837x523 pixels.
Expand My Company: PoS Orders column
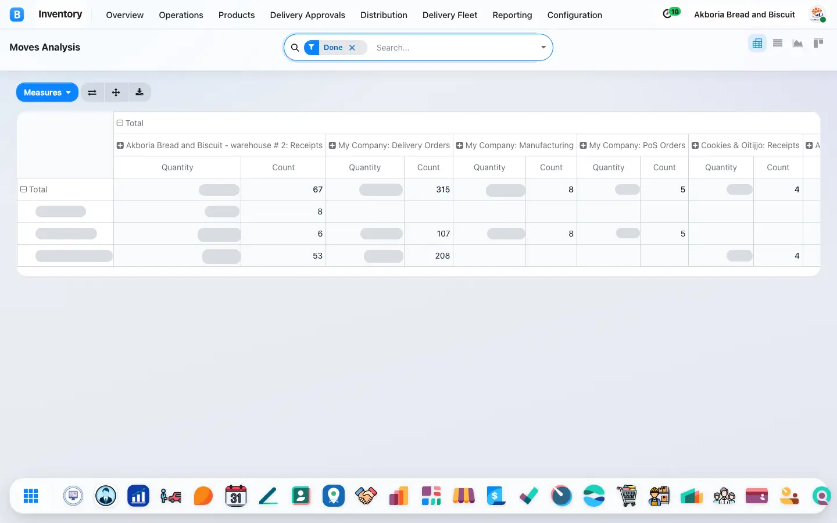coord(632,145)
